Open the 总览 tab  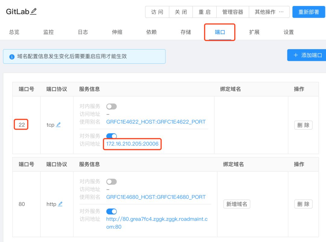tap(14, 32)
